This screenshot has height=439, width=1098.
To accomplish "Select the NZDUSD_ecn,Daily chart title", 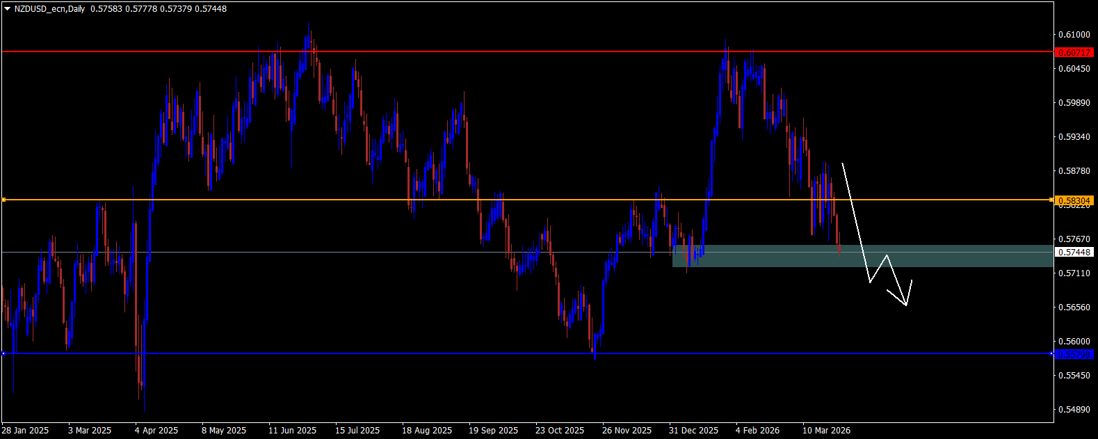I will pos(50,9).
